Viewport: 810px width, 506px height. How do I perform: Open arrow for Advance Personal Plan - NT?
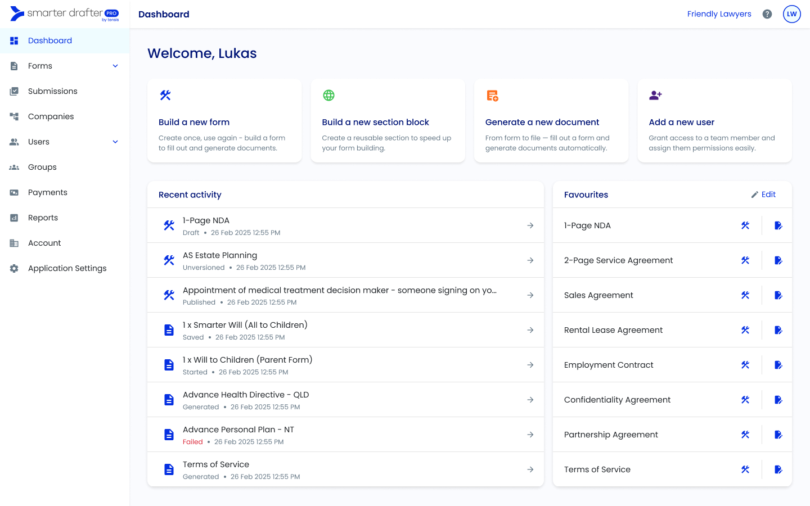coord(530,435)
